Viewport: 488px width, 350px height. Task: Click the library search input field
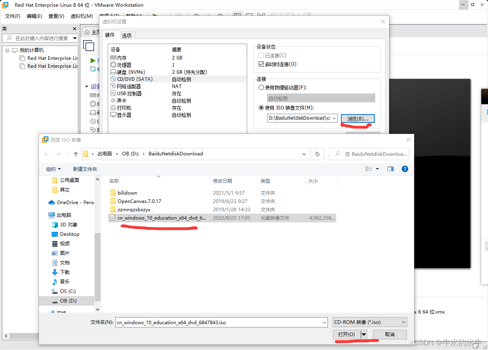40,38
